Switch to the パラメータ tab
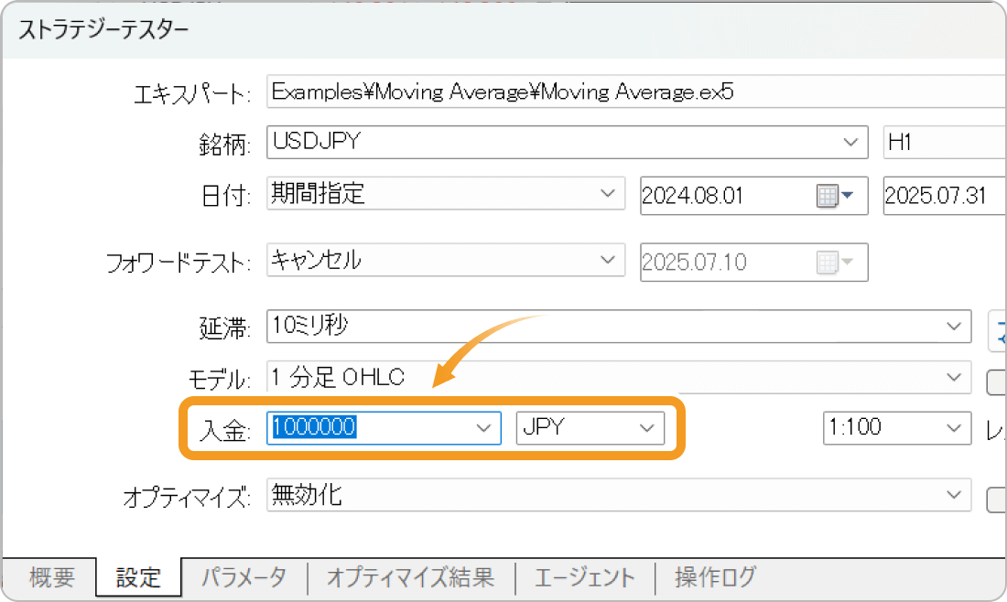 coord(243,577)
